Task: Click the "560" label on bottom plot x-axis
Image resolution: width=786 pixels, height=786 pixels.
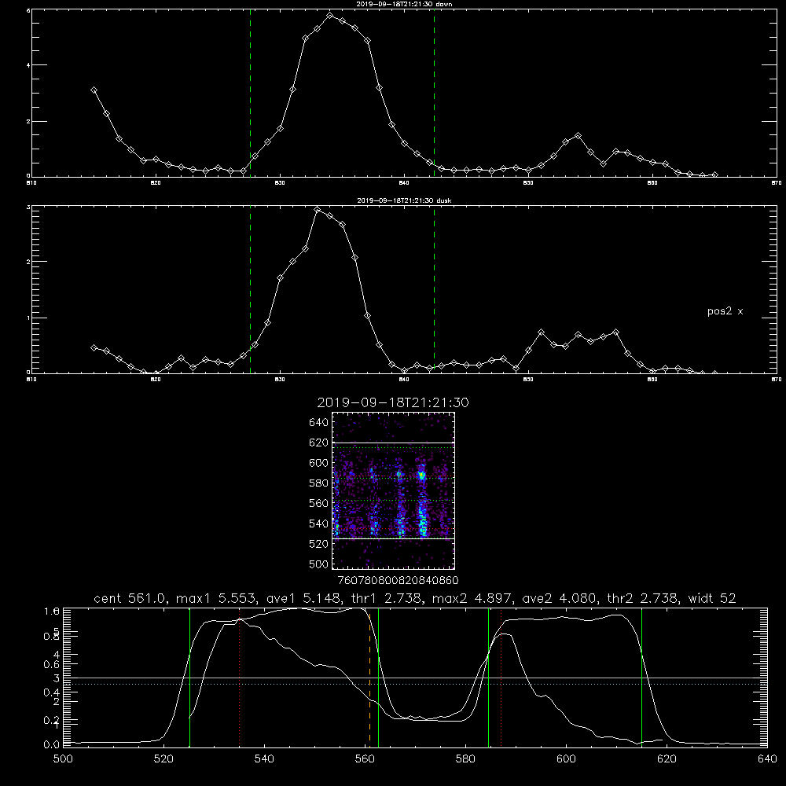Action: pyautogui.click(x=365, y=759)
